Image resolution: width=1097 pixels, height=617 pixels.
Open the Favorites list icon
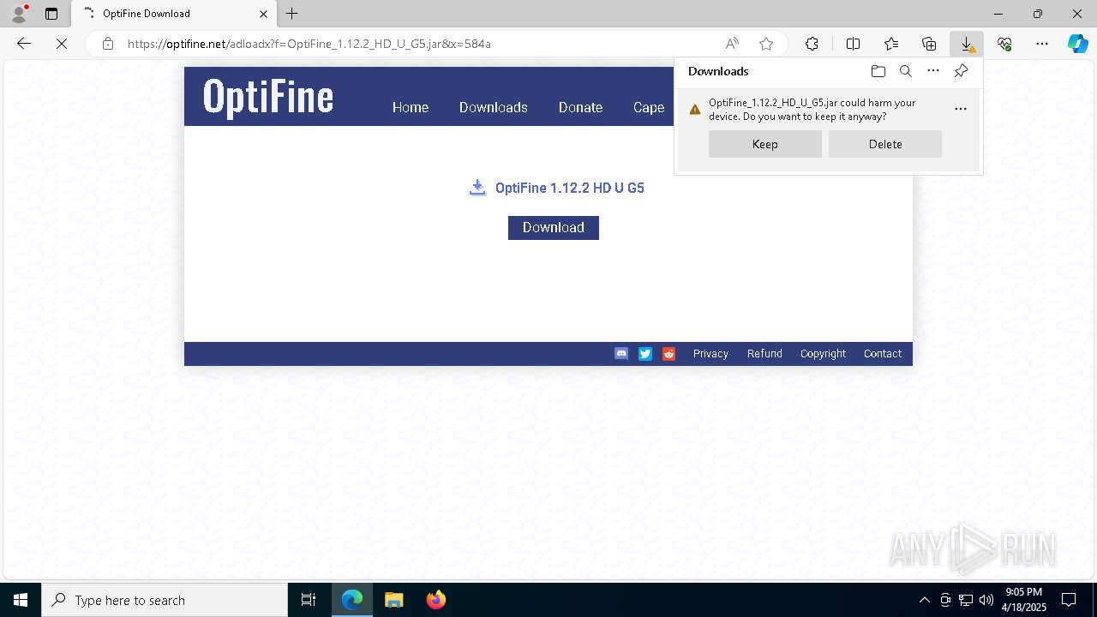tap(891, 44)
